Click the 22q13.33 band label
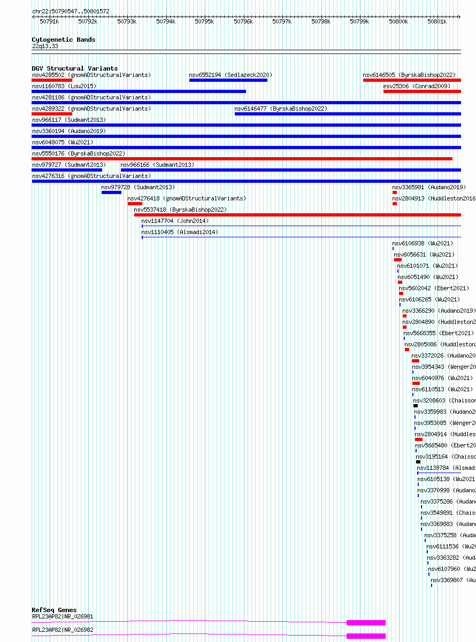Viewport: 476px width, 642px height. 45,47
